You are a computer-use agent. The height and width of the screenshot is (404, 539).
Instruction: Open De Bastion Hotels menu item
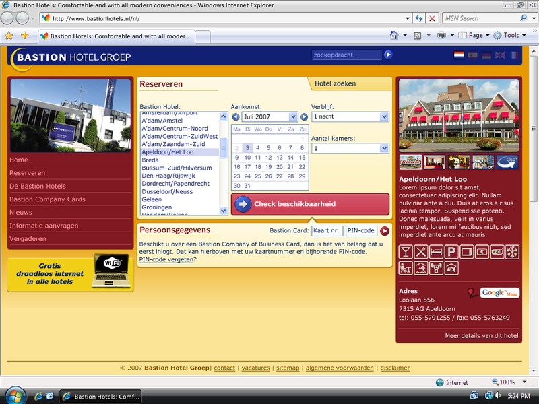[x=38, y=186]
